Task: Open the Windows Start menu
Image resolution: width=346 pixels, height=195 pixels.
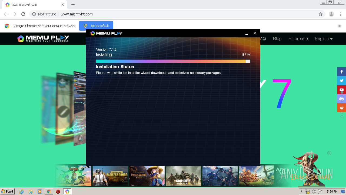Action: [7, 191]
